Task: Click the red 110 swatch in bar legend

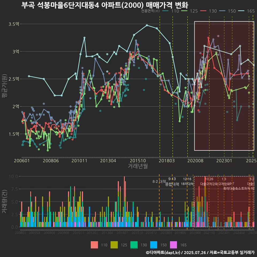Action: point(94,245)
